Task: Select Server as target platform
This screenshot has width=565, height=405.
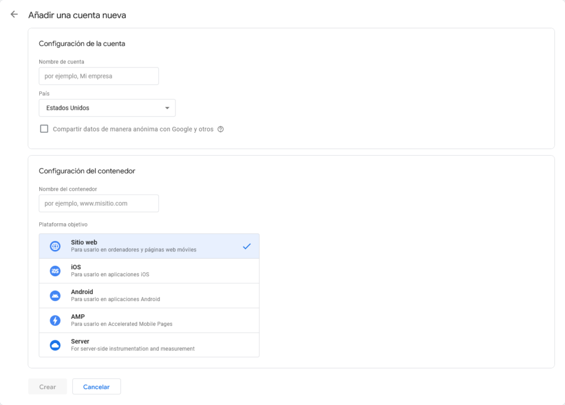Action: [x=149, y=344]
